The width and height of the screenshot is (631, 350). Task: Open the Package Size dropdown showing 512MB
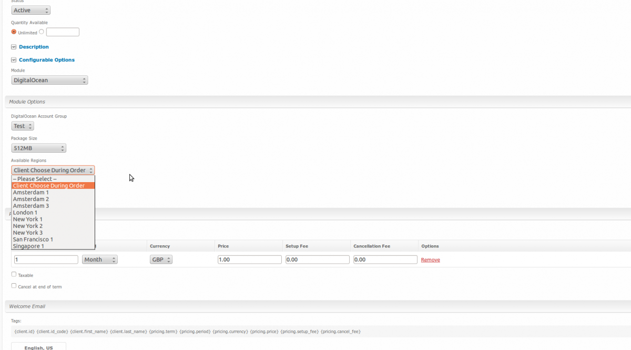point(38,148)
